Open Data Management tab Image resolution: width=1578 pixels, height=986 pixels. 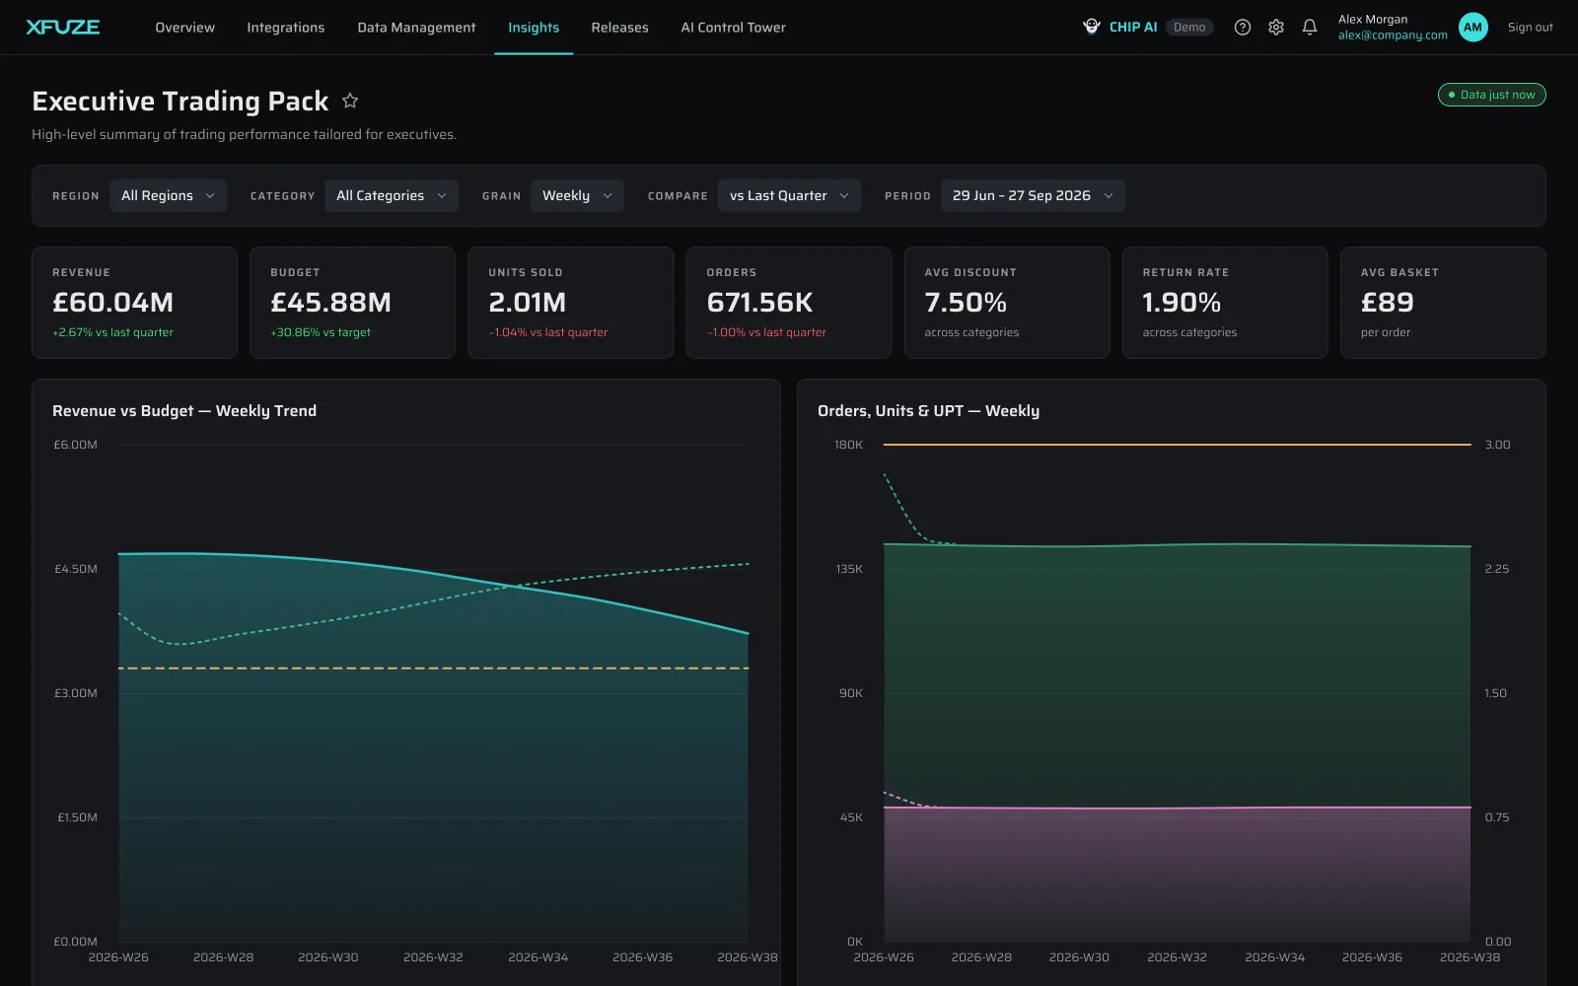point(416,28)
